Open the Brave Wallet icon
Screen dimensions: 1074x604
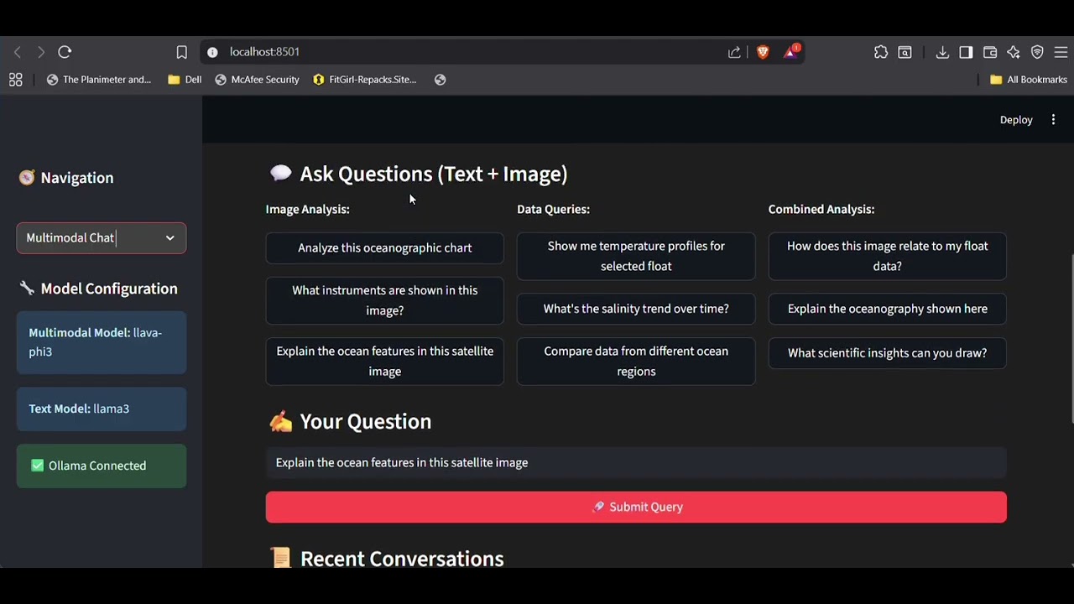click(x=990, y=52)
